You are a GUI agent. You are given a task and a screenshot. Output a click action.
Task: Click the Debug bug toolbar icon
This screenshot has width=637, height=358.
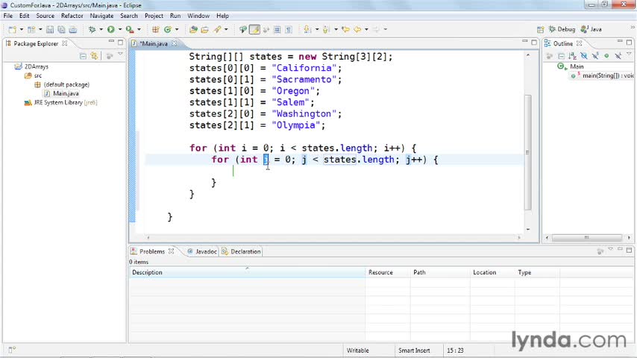(x=92, y=30)
